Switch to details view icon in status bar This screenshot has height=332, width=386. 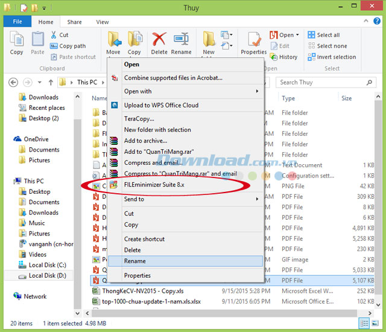pos(364,323)
